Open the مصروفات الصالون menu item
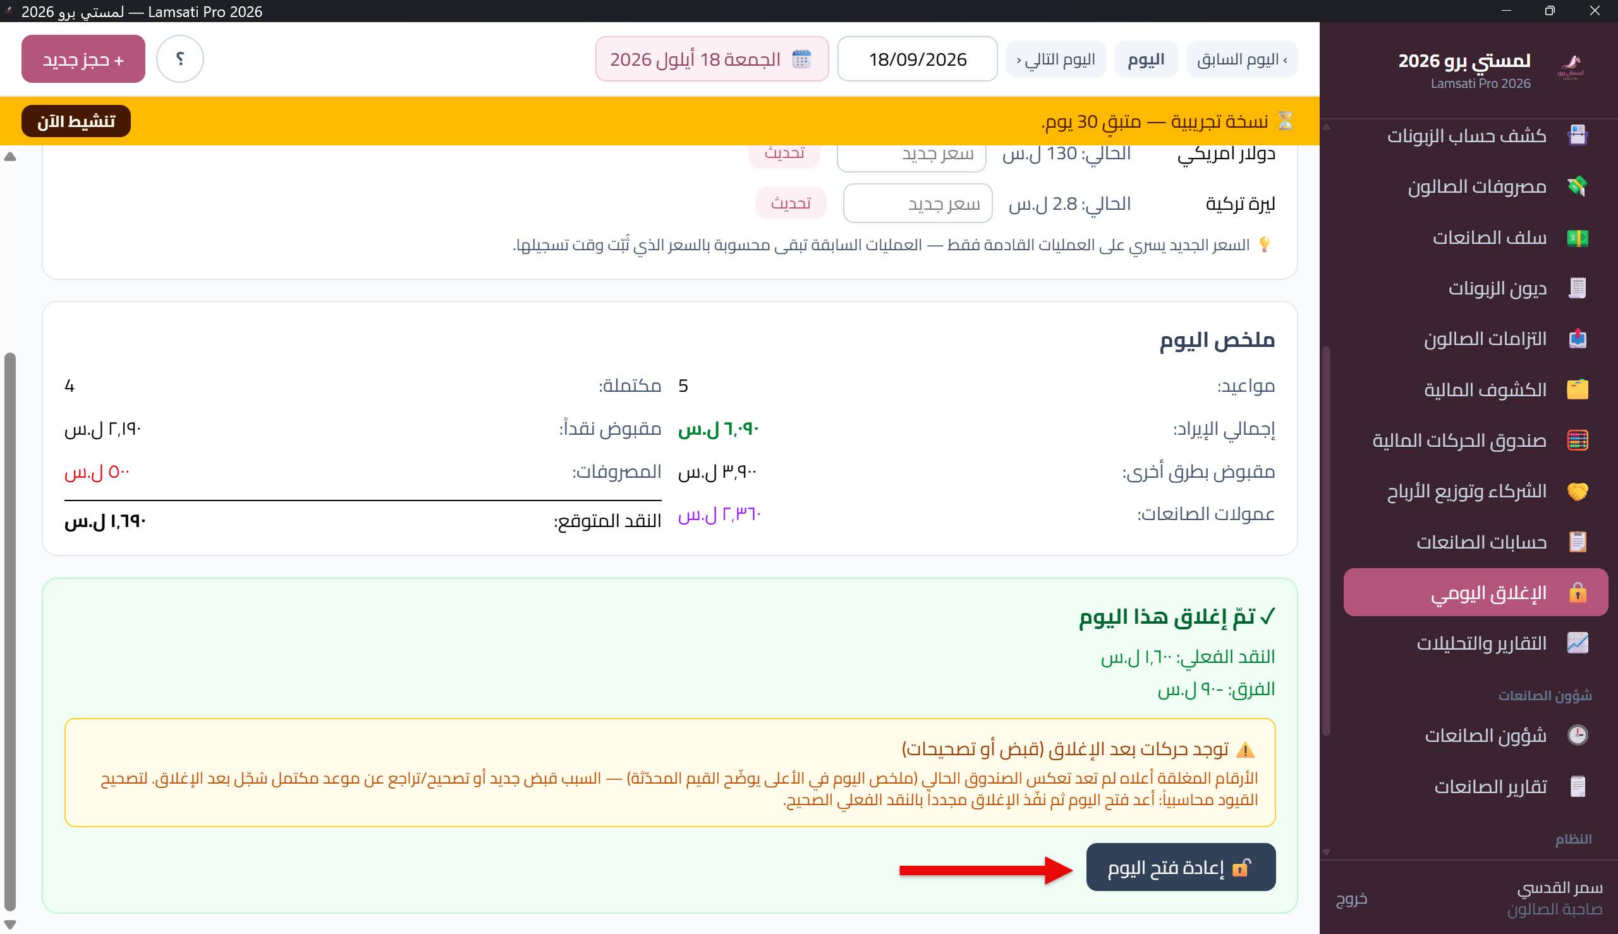This screenshot has height=934, width=1618. (x=1476, y=186)
